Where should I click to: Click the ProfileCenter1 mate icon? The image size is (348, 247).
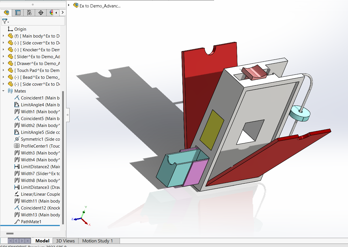17,146
